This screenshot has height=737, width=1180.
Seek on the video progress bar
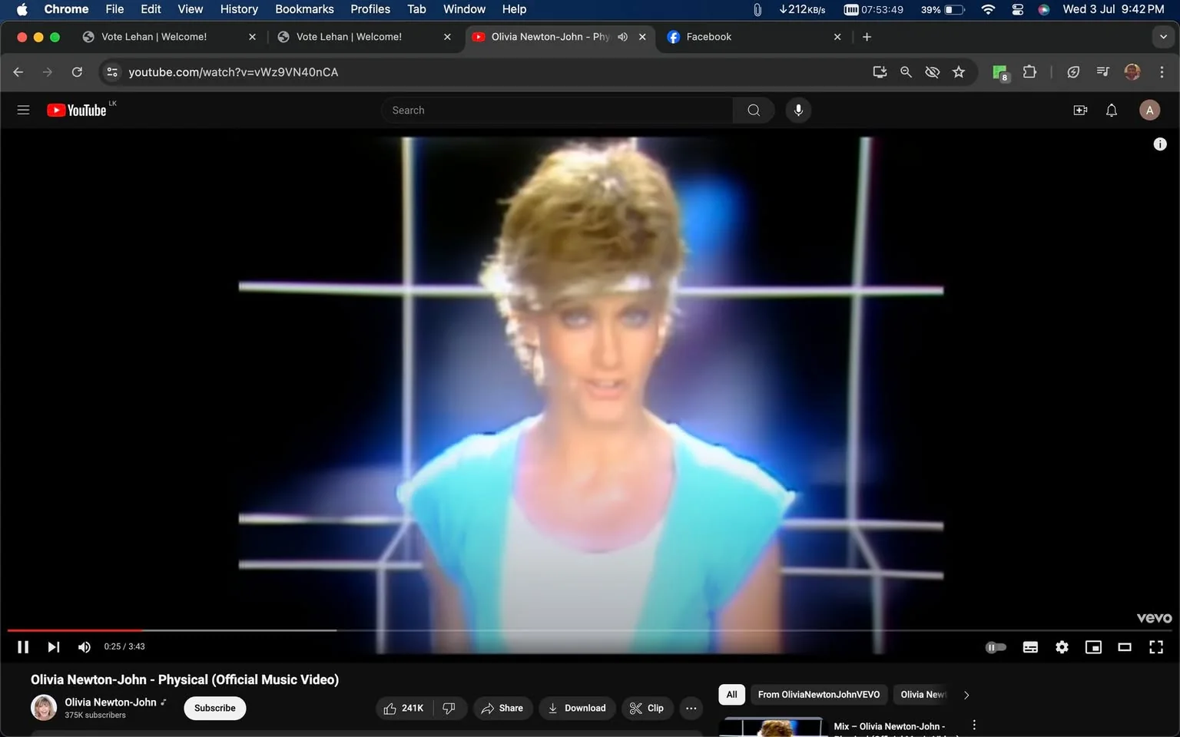[590, 630]
